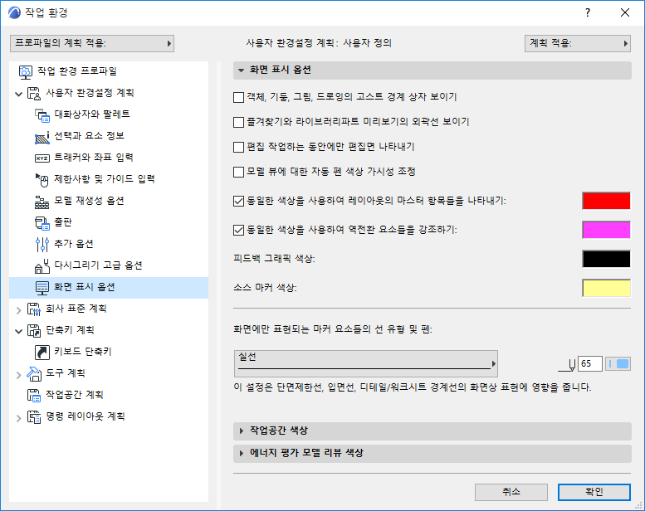Screen dimensions: 645x511
Task: Enable 즐겨찾기와 라이브러리파트 미리보기 외곽선 checkbox
Action: (x=238, y=122)
